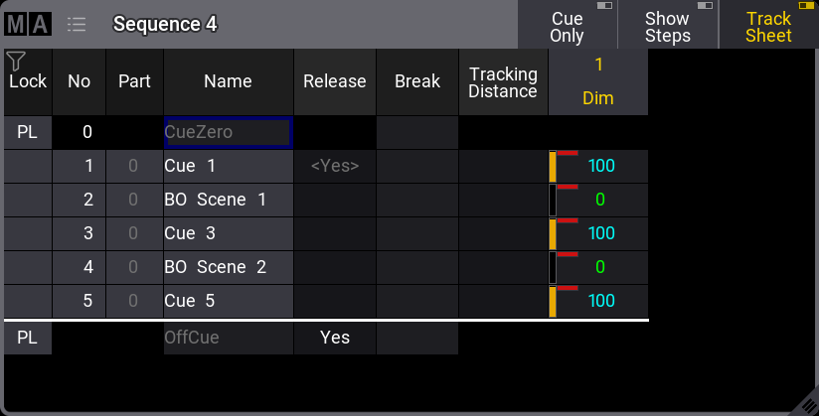The height and width of the screenshot is (416, 819).
Task: Select the BO Scene 1 cue name
Action: pyautogui.click(x=228, y=200)
